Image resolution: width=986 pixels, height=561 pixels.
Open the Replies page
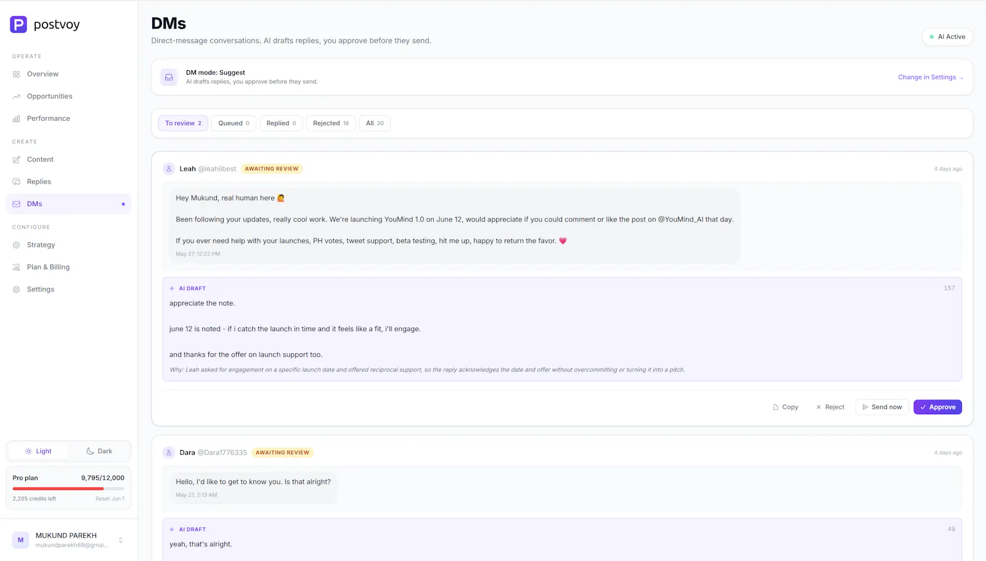tap(68, 182)
